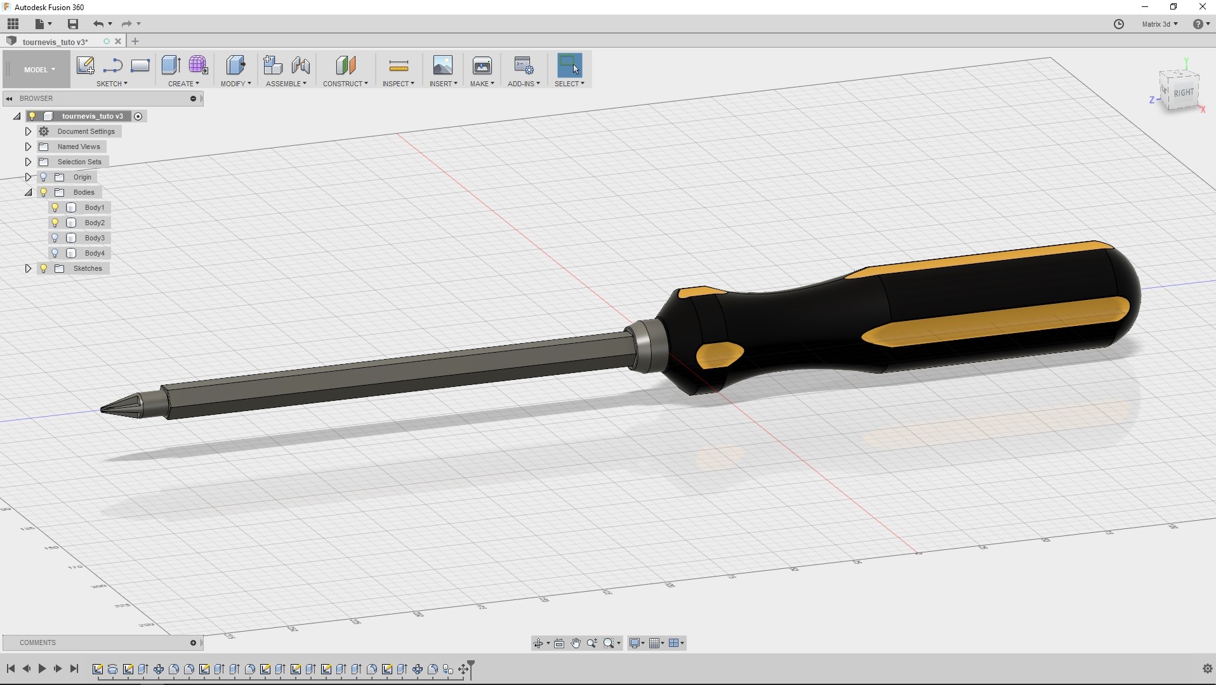This screenshot has width=1216, height=685.
Task: Click the New Component assemble icon
Action: coord(273,65)
